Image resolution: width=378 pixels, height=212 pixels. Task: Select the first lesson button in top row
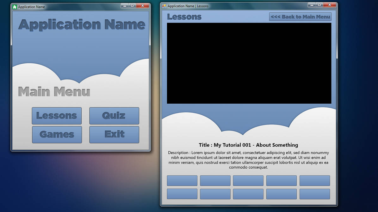click(182, 180)
